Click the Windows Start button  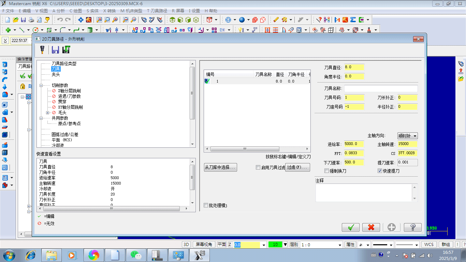9,255
